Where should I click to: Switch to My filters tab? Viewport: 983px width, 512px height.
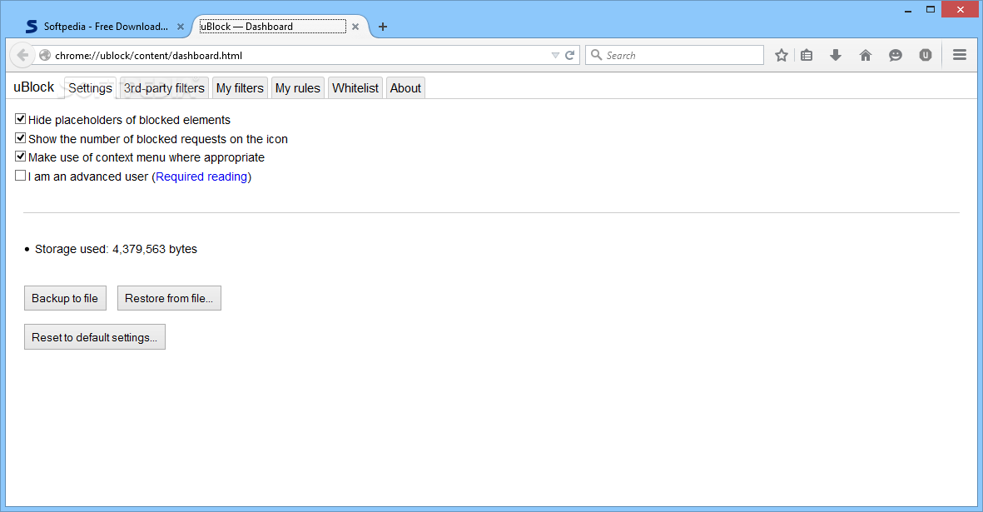point(240,88)
